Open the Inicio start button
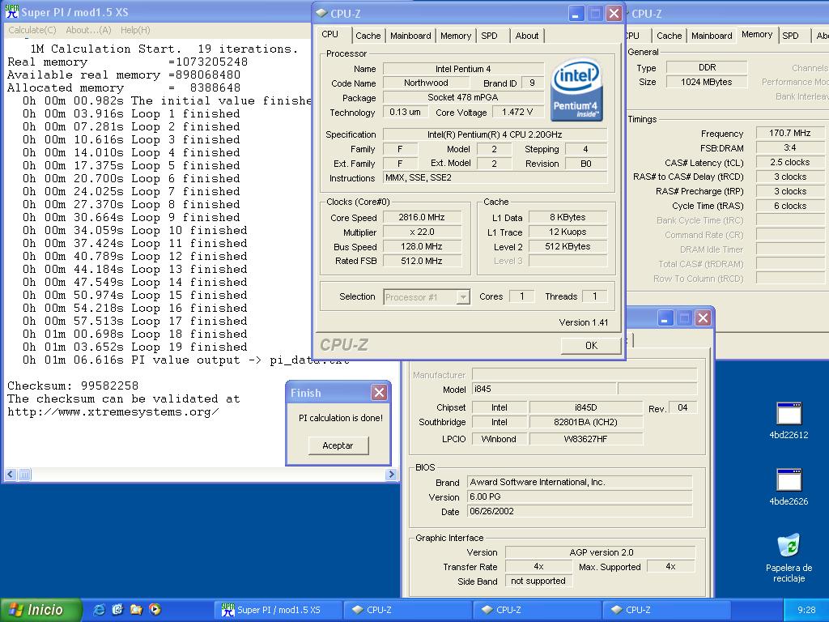This screenshot has height=622, width=829. tap(40, 610)
